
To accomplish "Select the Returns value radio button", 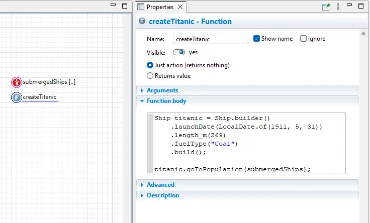I will tap(150, 76).
